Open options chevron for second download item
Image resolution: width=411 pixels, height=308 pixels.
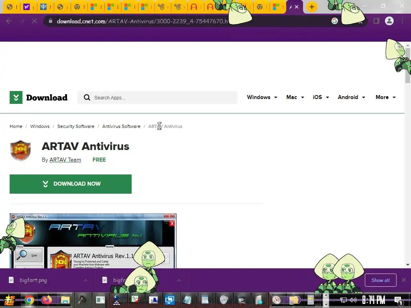(179, 280)
